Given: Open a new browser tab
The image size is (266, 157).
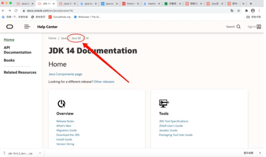Looking at the screenshot, I should (251, 4).
